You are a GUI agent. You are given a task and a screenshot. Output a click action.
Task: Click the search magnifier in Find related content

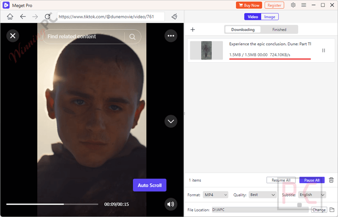(132, 37)
